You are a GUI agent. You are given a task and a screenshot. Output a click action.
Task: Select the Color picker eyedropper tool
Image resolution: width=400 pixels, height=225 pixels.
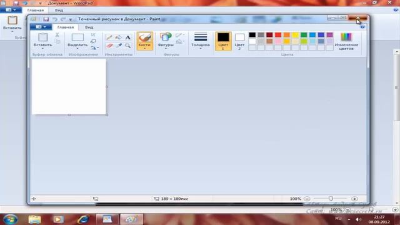point(119,46)
